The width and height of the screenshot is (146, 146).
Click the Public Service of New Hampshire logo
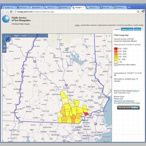coord(16,20)
